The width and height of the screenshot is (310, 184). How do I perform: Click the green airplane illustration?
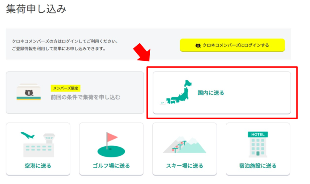click(27, 136)
